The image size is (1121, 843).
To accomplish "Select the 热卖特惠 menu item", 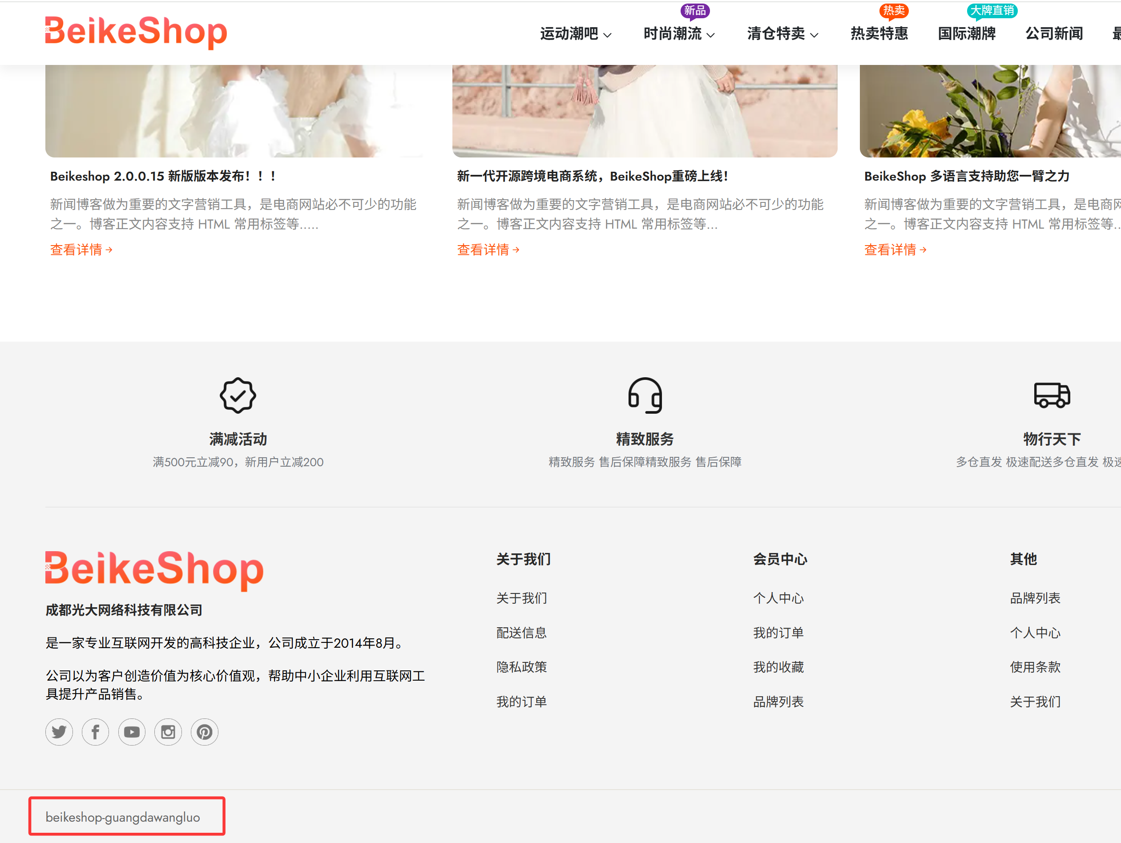I will point(879,33).
